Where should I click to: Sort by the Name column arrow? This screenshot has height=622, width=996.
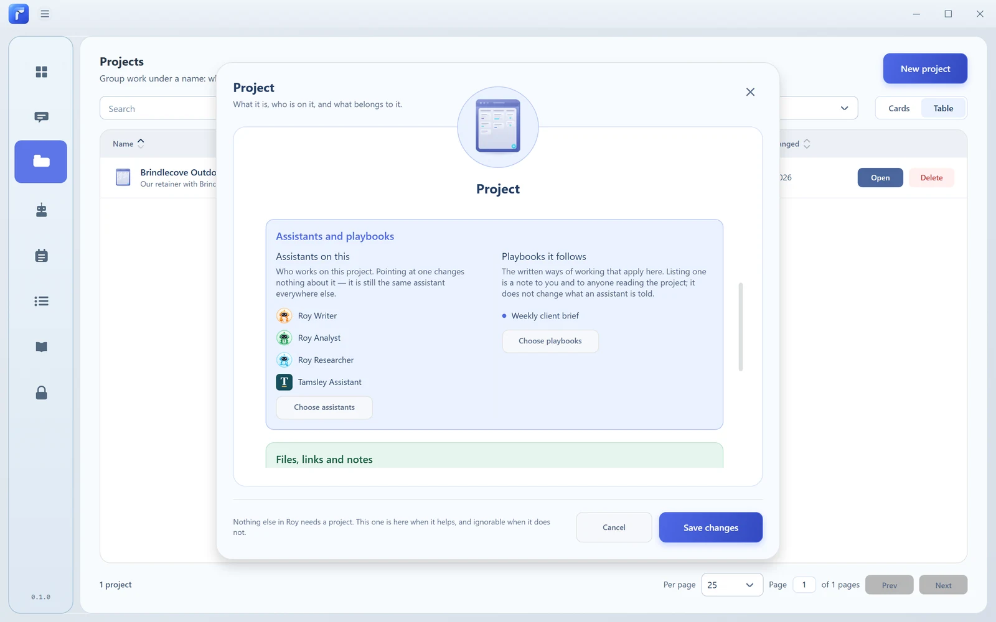pos(141,144)
